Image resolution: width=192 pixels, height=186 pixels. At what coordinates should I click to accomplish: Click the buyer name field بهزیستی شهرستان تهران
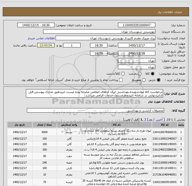99,31
